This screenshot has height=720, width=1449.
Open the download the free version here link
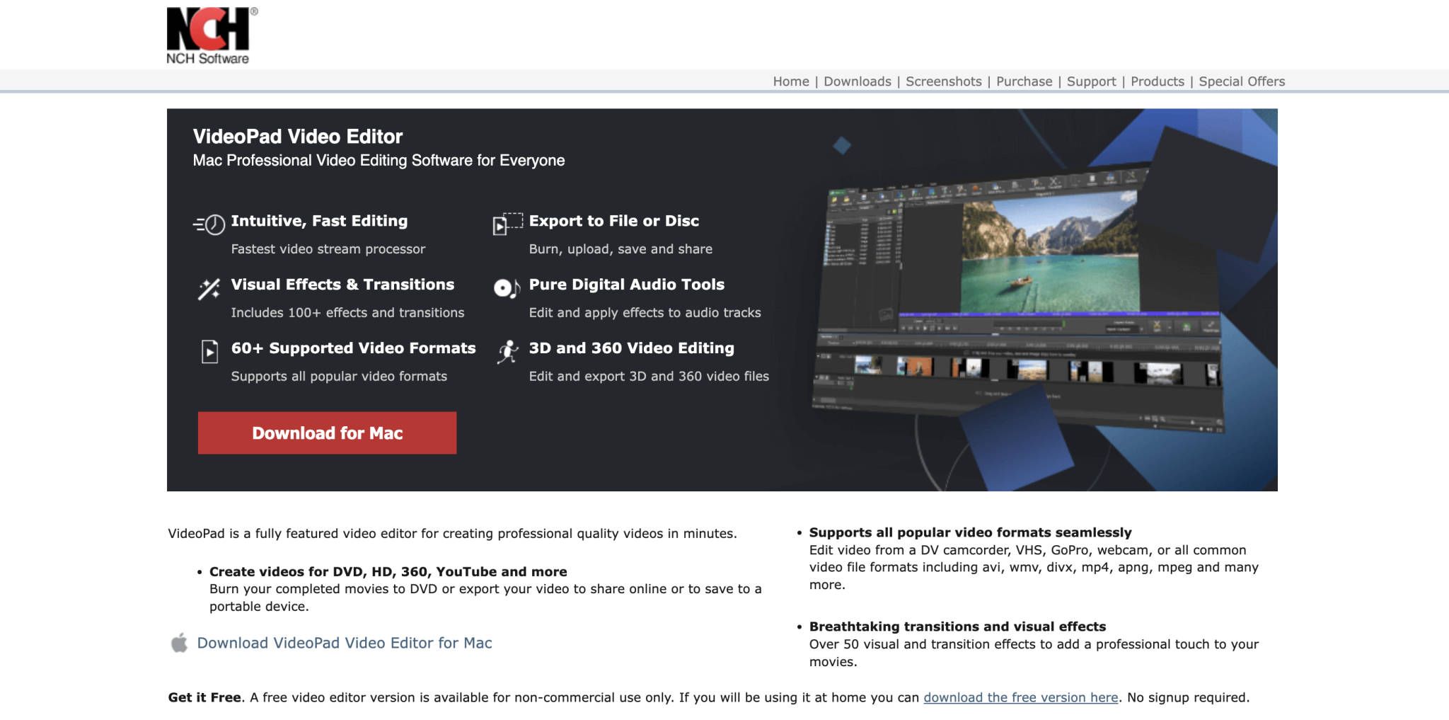coord(1021,697)
